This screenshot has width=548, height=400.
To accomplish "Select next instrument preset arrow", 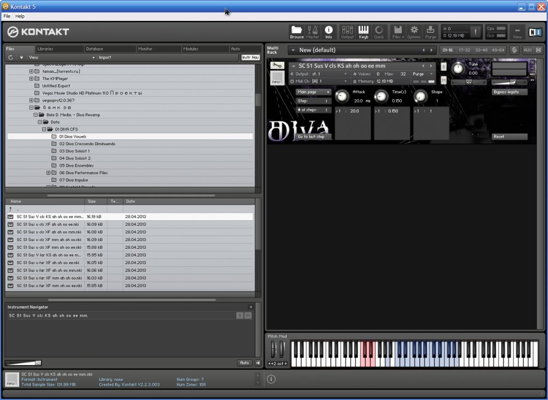I will pos(431,66).
